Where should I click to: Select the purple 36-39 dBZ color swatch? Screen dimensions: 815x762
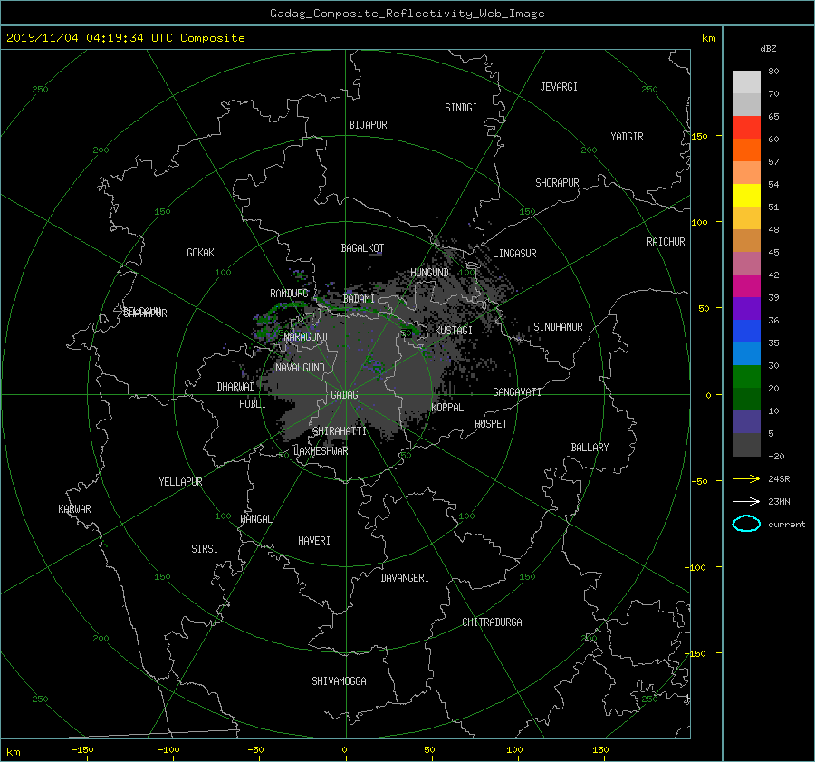point(746,309)
